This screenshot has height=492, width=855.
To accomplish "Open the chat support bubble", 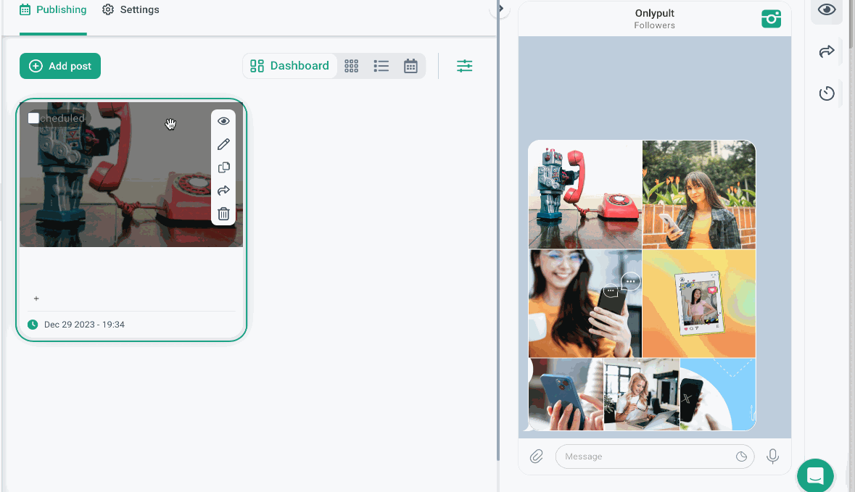I will pos(815,476).
